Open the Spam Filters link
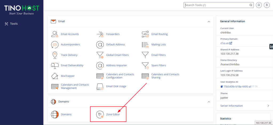This screenshot has height=125, width=273. click(159, 65)
